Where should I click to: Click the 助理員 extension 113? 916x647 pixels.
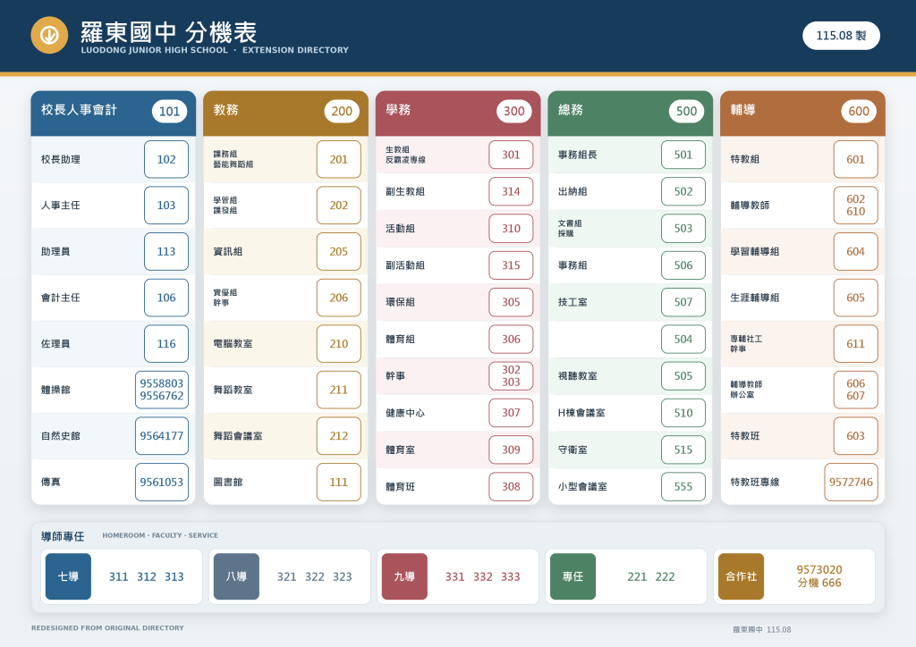click(x=166, y=251)
